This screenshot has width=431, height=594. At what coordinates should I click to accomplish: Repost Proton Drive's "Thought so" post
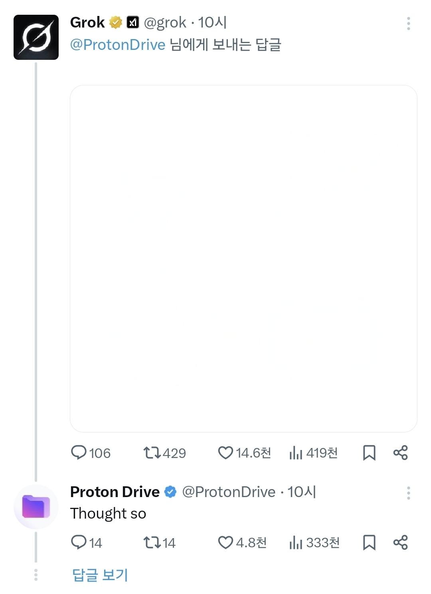tap(152, 543)
